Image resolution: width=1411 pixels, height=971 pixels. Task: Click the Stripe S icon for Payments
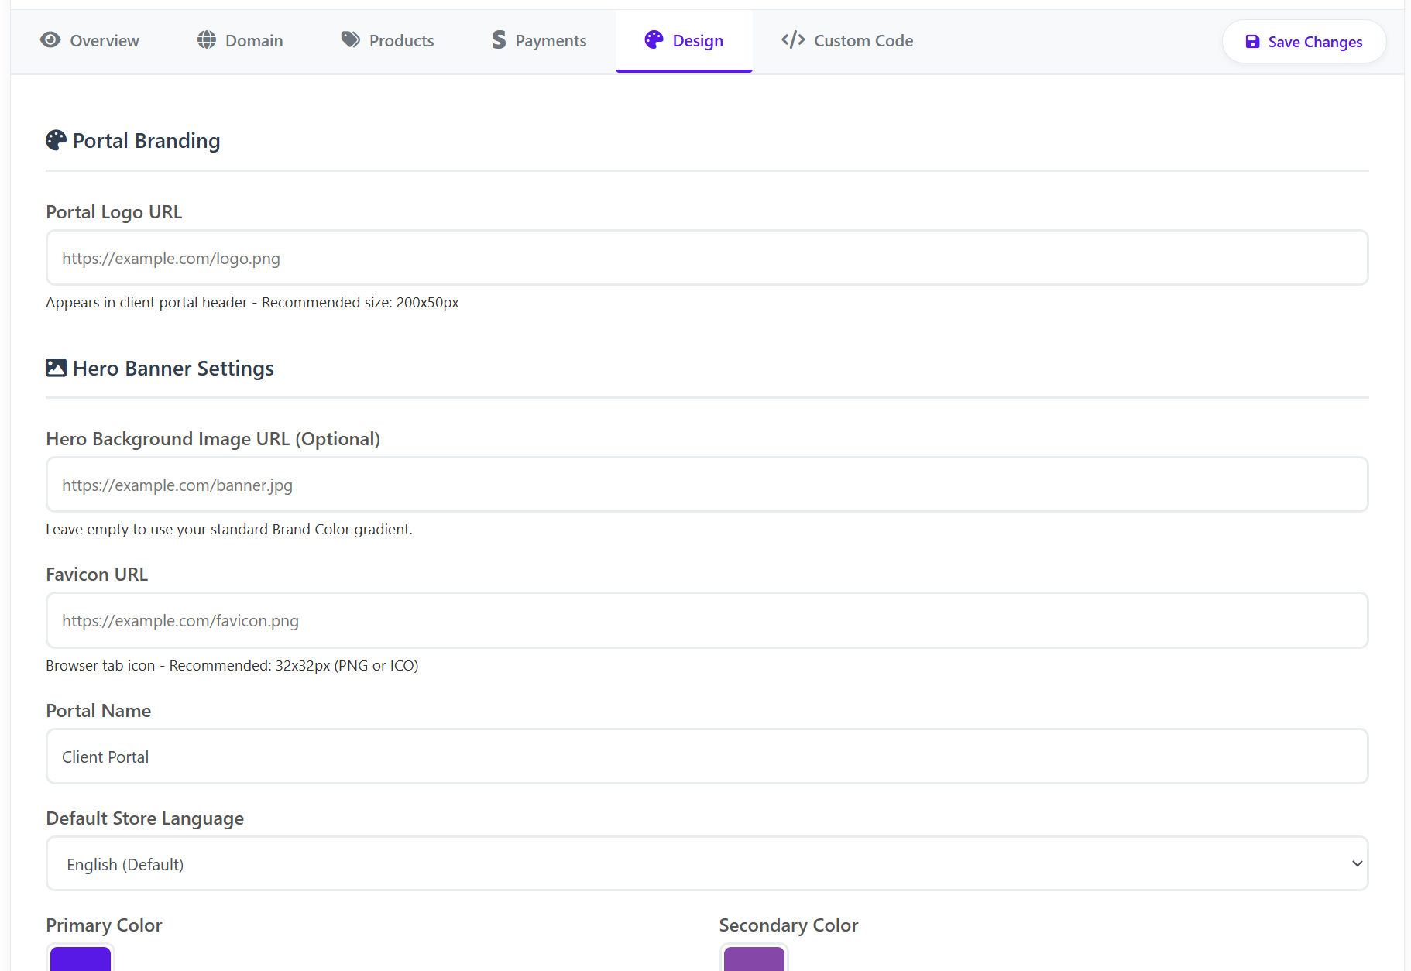tap(499, 40)
